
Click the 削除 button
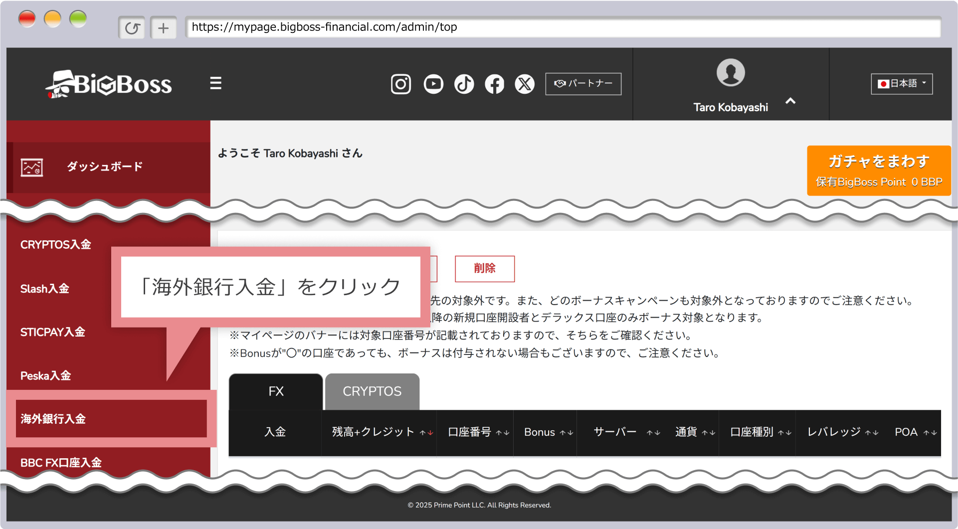point(484,269)
